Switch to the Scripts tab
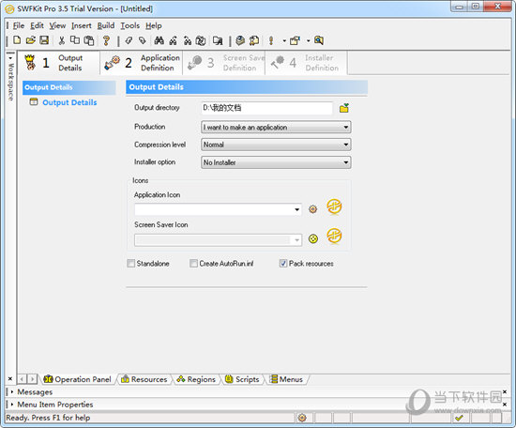Viewport: 516px width, 428px height. click(242, 379)
